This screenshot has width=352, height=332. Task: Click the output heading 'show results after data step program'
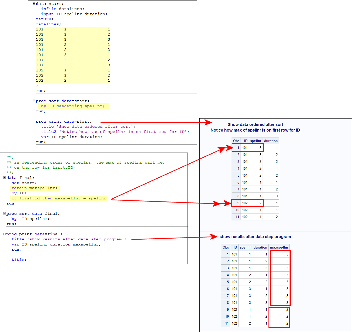[255, 237]
